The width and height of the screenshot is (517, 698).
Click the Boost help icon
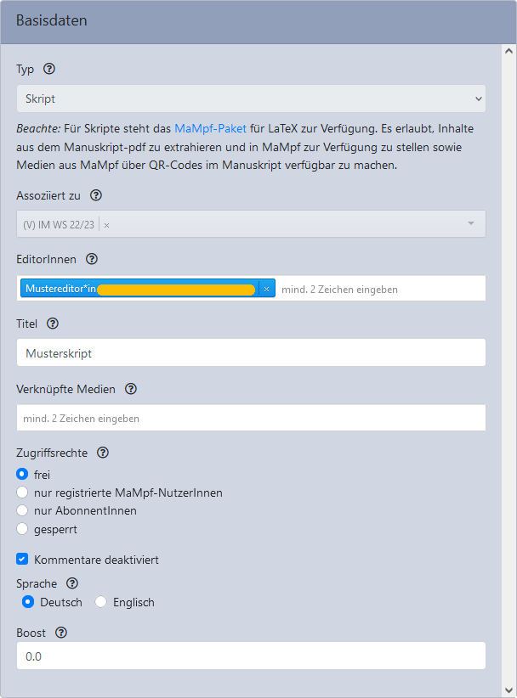[60, 633]
